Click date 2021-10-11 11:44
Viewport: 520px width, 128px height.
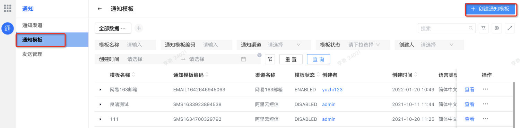(413, 105)
